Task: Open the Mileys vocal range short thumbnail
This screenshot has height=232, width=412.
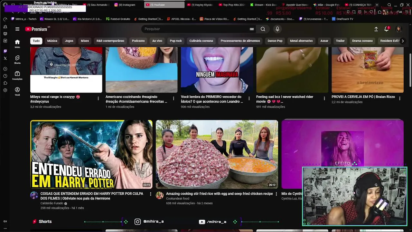Action: click(x=66, y=70)
